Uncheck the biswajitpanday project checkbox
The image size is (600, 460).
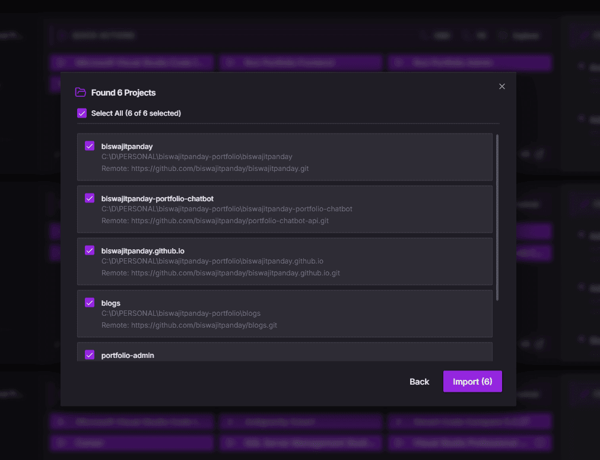pyautogui.click(x=90, y=146)
